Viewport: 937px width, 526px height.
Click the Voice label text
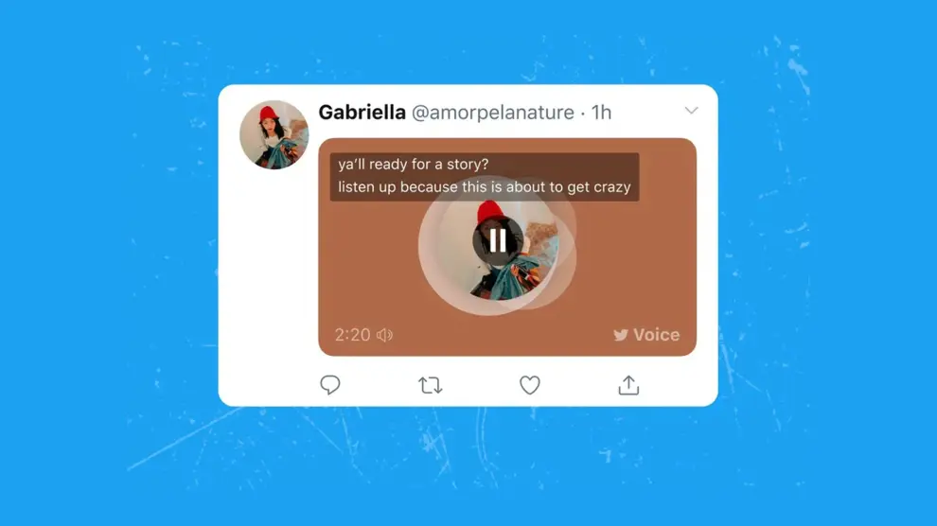coord(656,335)
